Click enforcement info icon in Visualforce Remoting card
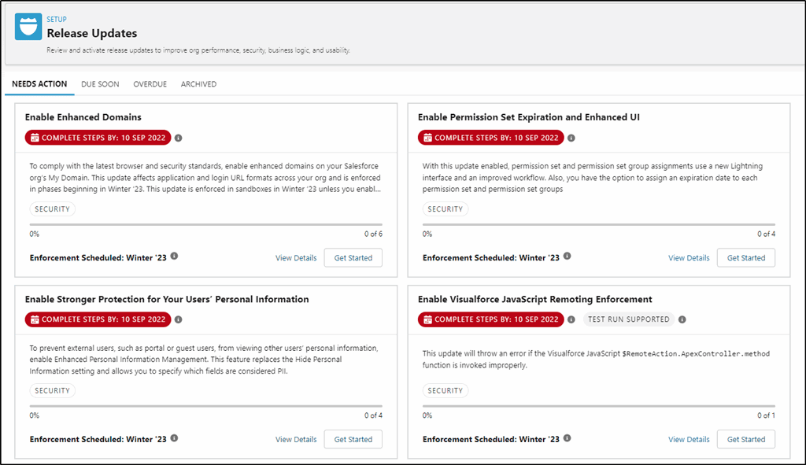 [x=567, y=438]
